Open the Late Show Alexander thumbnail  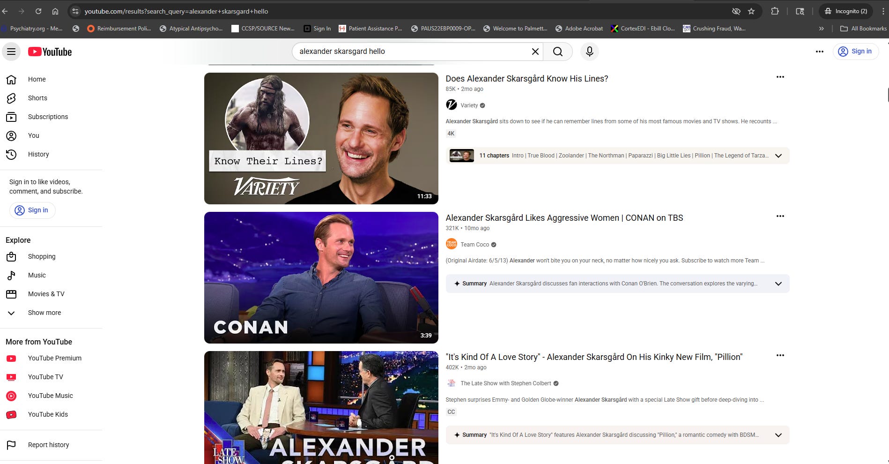321,407
